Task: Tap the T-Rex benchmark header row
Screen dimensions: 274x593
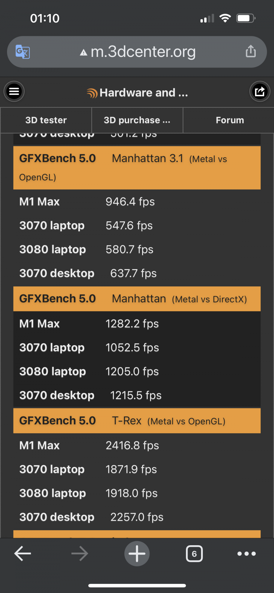Action: click(x=137, y=421)
